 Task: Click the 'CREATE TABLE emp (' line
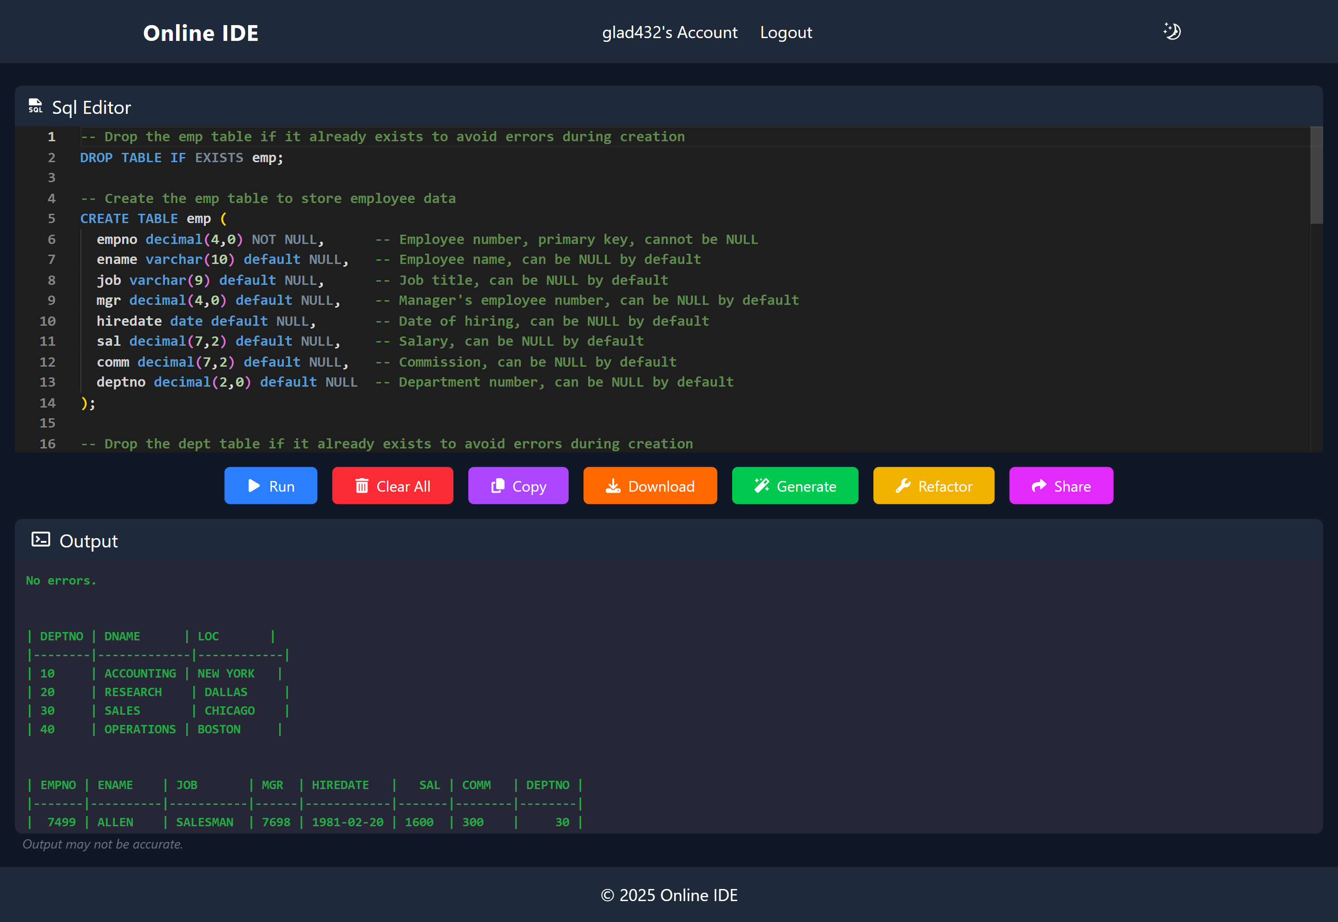click(x=154, y=219)
